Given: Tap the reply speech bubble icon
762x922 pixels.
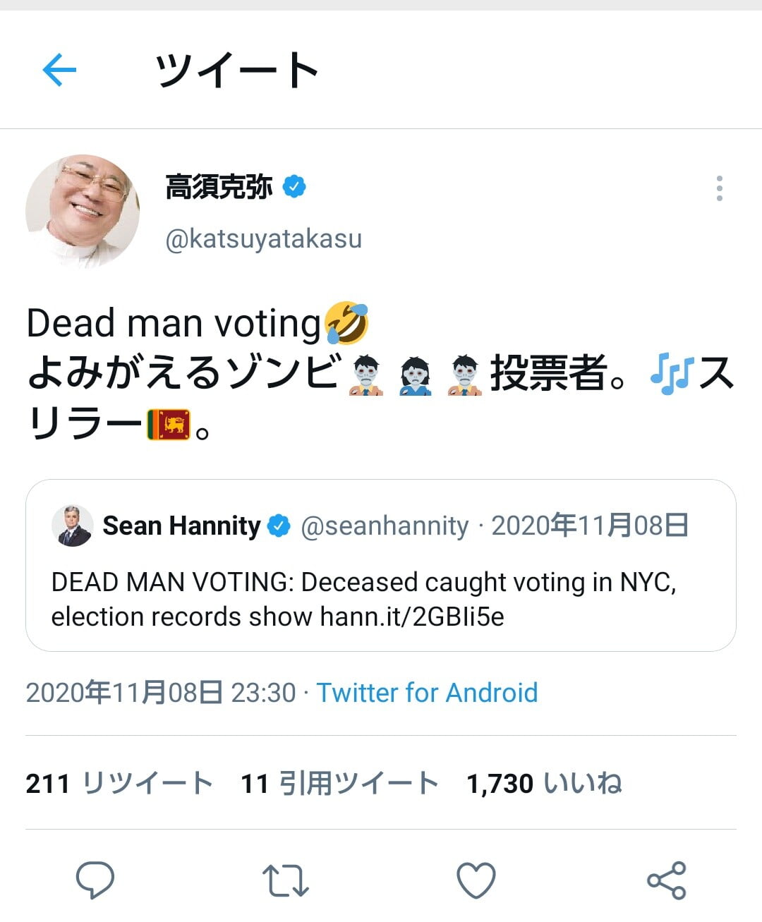Looking at the screenshot, I should (95, 880).
